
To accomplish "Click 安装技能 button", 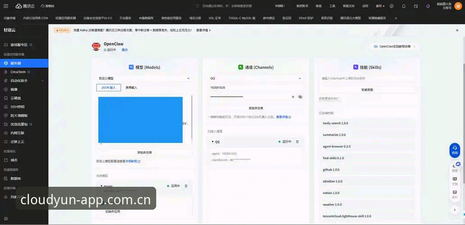I will click(x=367, y=90).
